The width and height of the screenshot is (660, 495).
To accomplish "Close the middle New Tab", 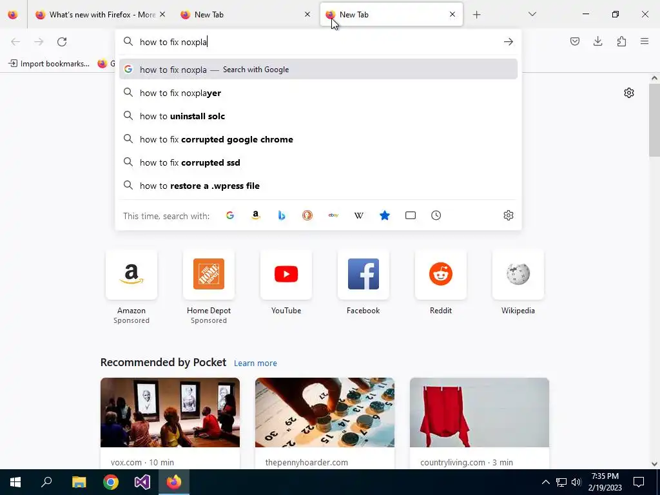I will [x=307, y=15].
